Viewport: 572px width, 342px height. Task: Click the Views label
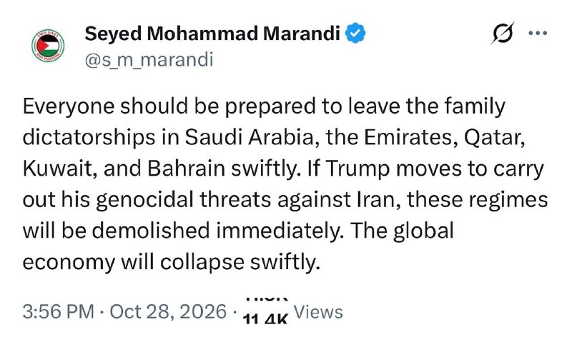pos(318,313)
